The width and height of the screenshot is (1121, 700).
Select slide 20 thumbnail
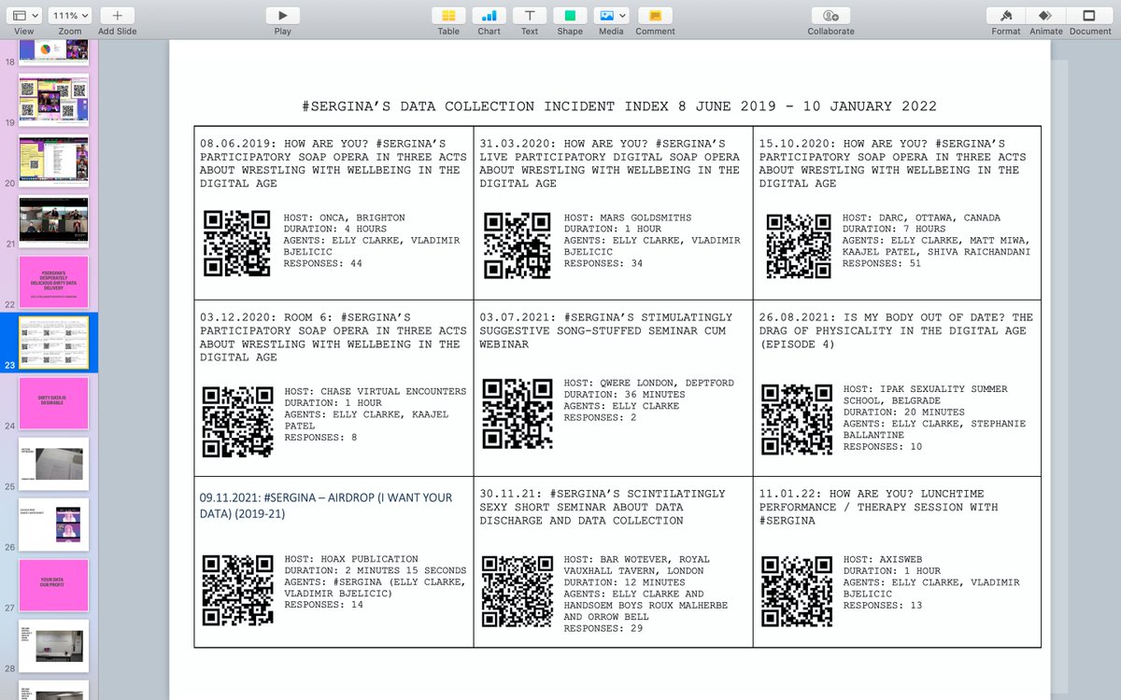[x=53, y=161]
